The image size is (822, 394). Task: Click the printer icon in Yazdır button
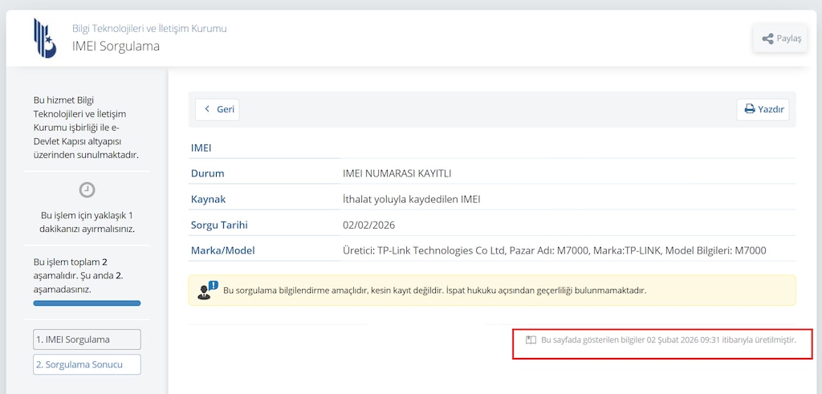[x=750, y=109]
